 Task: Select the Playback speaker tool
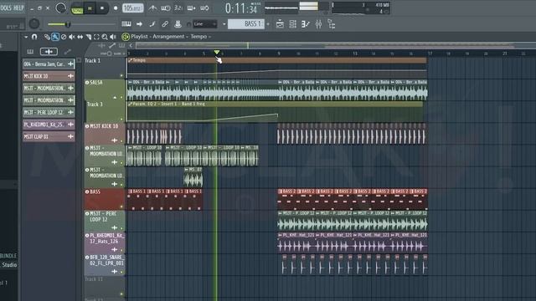point(113,37)
